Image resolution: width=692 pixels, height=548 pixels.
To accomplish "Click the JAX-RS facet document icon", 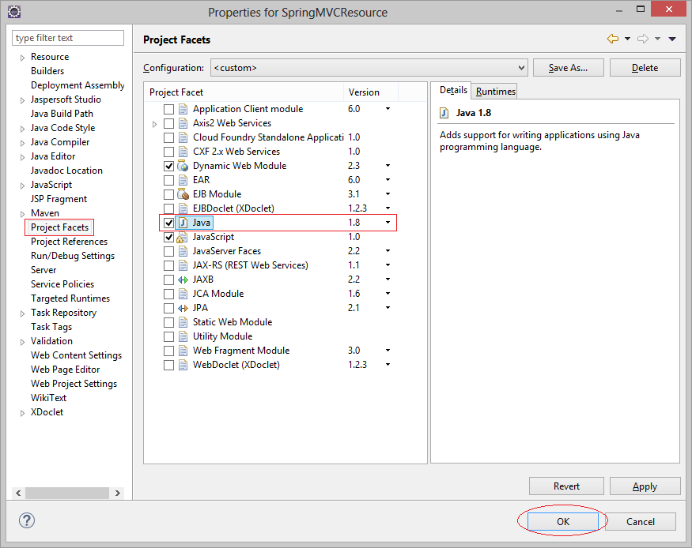I will (x=183, y=265).
